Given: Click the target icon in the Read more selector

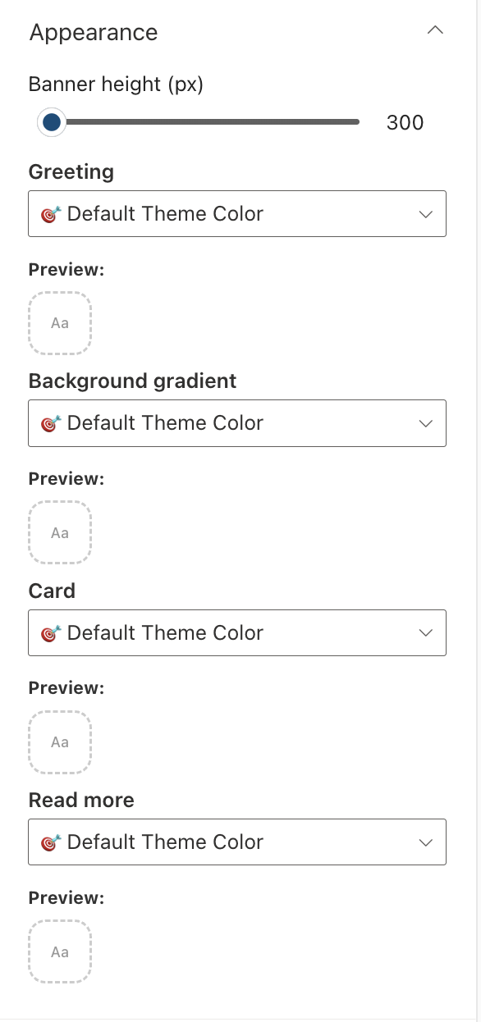Looking at the screenshot, I should pyautogui.click(x=51, y=842).
